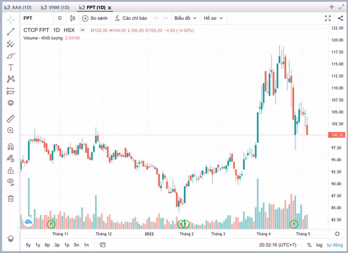Viewport: 348px width, 253px height.
Task: Open the go to date calendar icon
Action: 103,245
